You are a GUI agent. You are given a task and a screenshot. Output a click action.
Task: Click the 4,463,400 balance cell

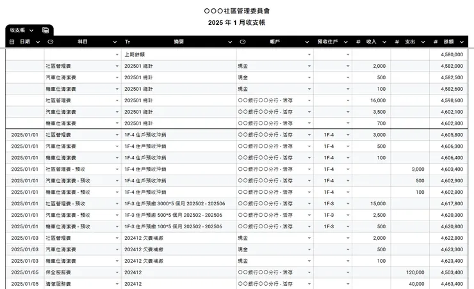(x=448, y=284)
